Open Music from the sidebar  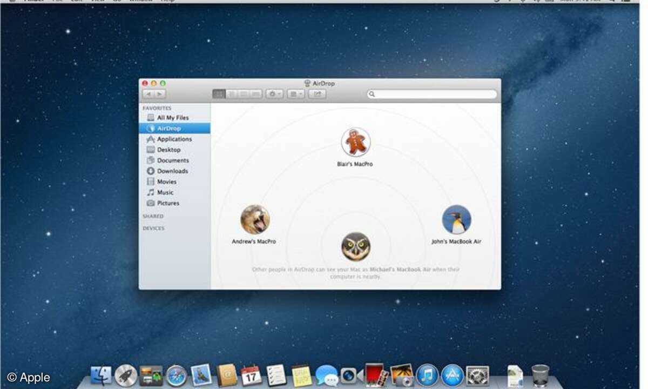pos(174,192)
